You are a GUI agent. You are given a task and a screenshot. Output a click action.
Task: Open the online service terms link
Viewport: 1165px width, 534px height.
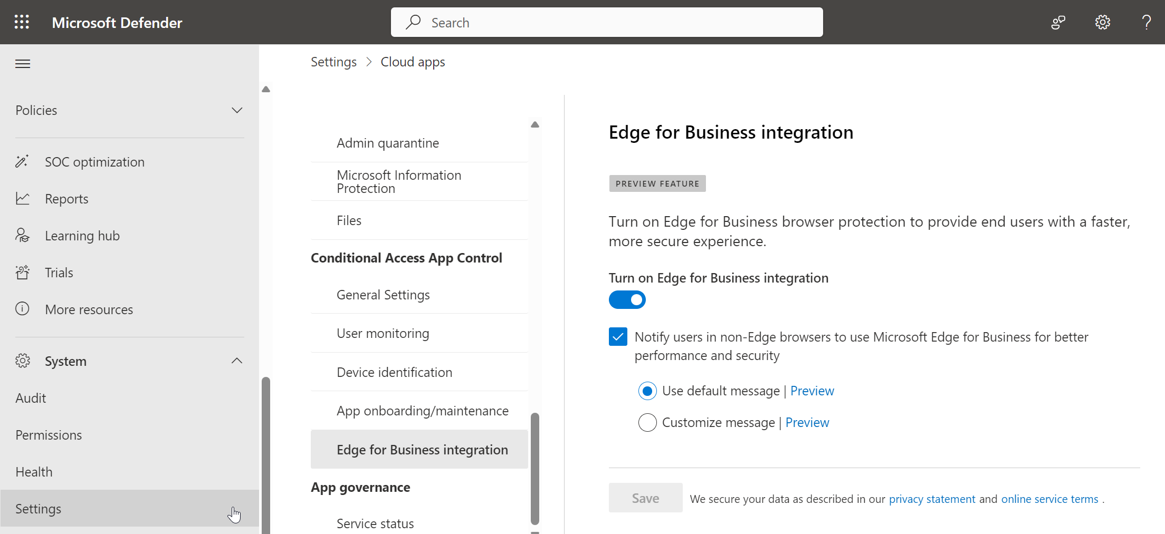(1050, 499)
